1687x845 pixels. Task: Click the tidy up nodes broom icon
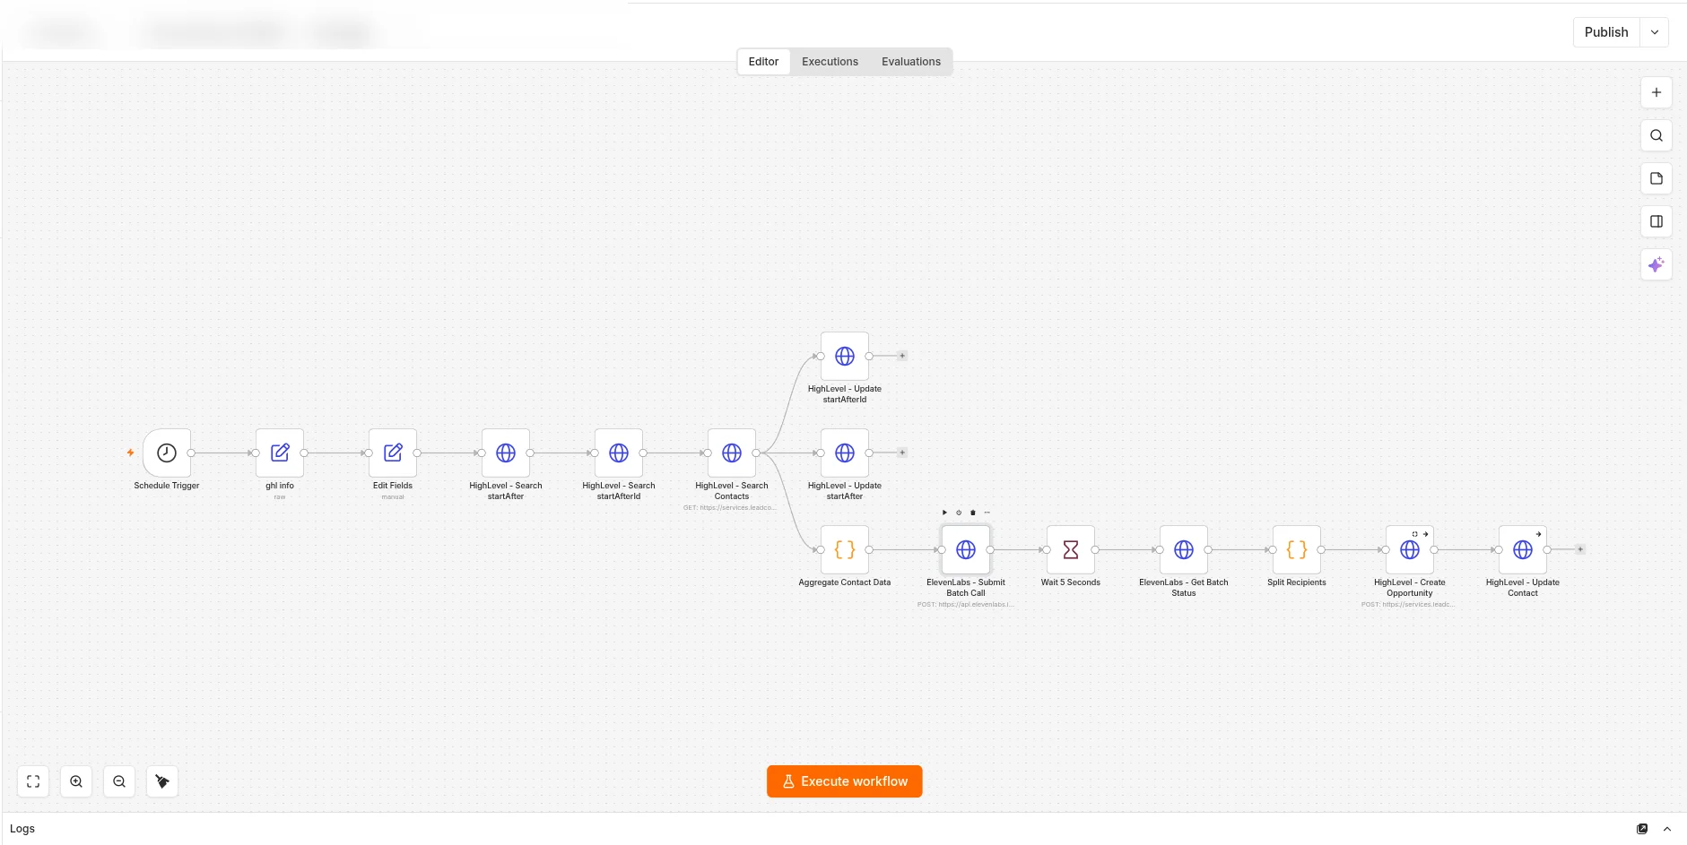(x=162, y=781)
